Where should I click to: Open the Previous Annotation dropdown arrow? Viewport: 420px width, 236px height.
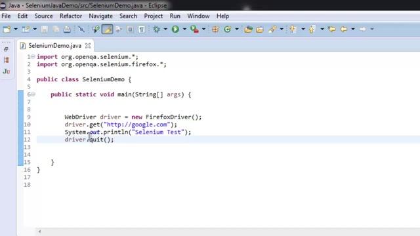(x=322, y=29)
